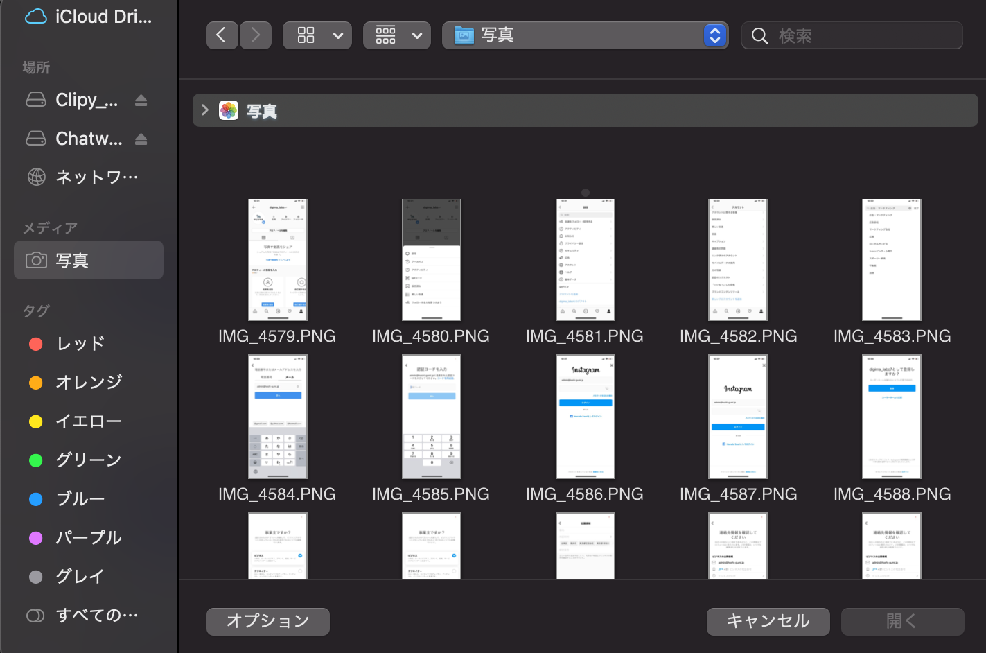Image resolution: width=986 pixels, height=653 pixels.
Task: Click inside the 検索 search field
Action: click(x=866, y=36)
